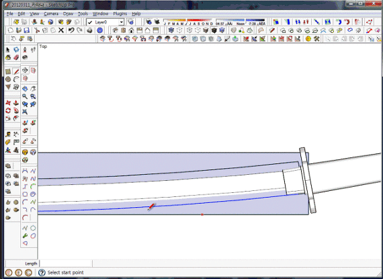Select the Rotate tool
Image resolution: width=383 pixels, height=279 pixels.
click(8, 111)
